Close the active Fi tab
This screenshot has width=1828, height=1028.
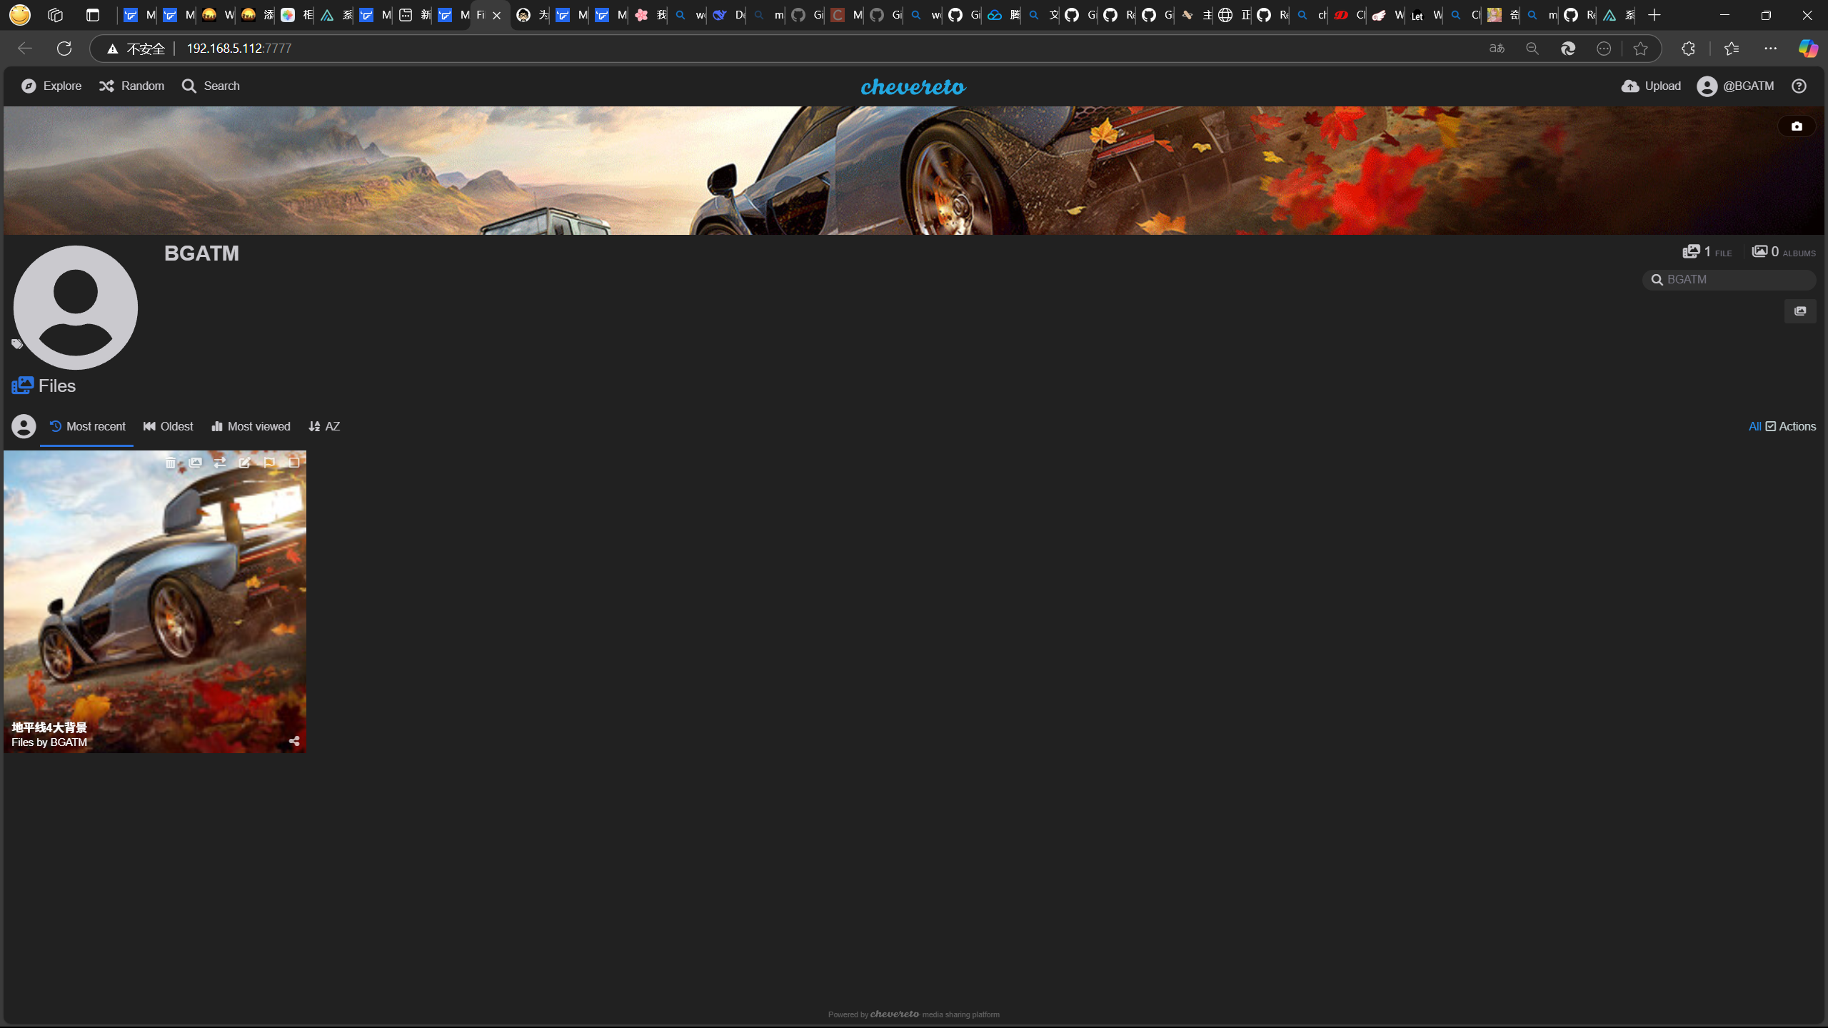click(497, 15)
